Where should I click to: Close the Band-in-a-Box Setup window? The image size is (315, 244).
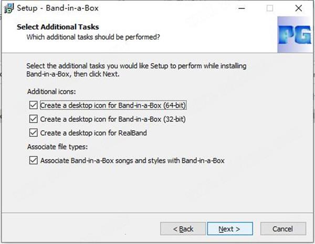299,8
